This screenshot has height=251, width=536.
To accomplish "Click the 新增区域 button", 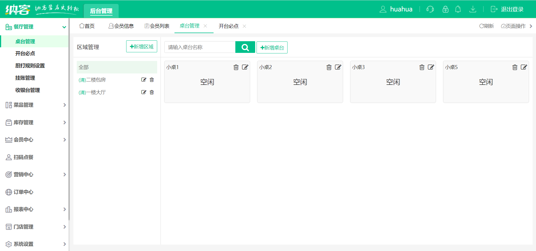I will (142, 46).
